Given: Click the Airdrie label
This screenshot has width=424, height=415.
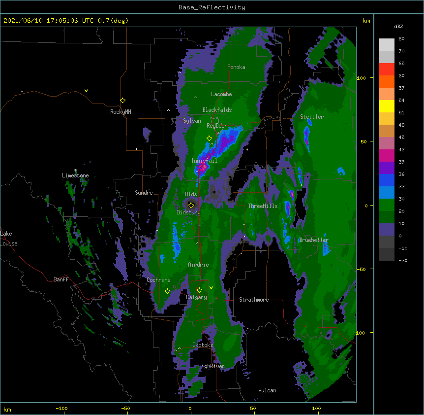Looking at the screenshot, I should click(199, 265).
